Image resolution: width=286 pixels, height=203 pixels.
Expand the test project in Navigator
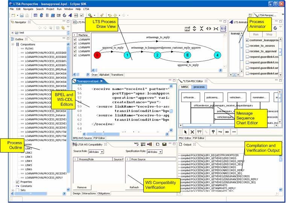[x=12, y=33]
